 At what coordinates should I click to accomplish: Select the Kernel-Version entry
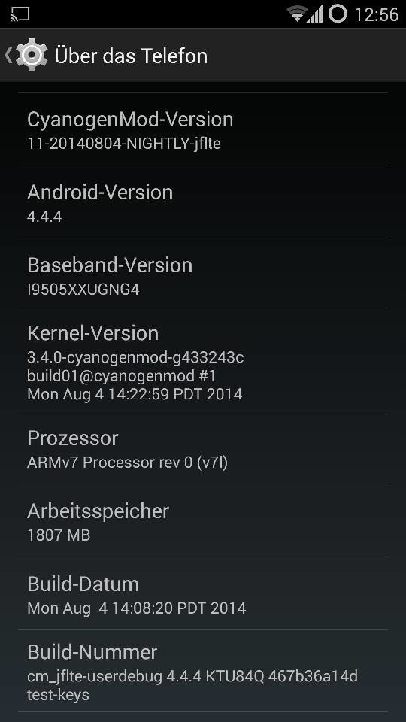(x=203, y=361)
